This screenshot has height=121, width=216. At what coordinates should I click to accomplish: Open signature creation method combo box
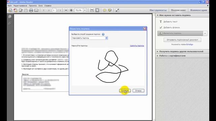coord(90,38)
